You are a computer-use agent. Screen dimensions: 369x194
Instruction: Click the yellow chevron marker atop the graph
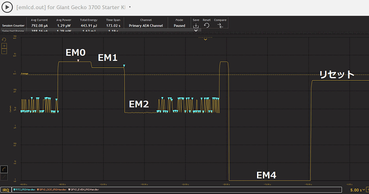tap(205, 39)
